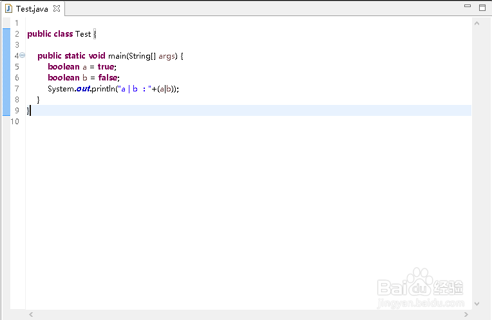Image resolution: width=492 pixels, height=320 pixels.
Task: Click line number 6 in the gutter
Action: point(17,78)
